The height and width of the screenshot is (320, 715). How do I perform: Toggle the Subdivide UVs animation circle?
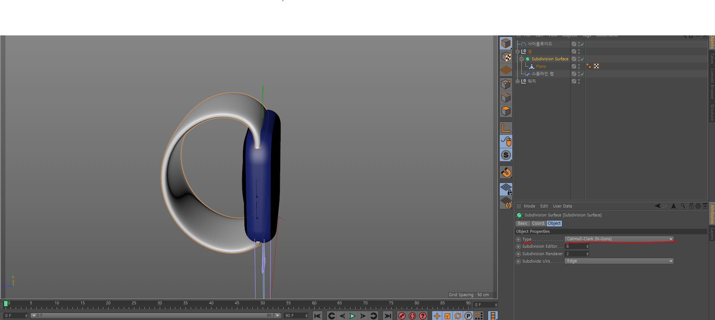pos(518,261)
